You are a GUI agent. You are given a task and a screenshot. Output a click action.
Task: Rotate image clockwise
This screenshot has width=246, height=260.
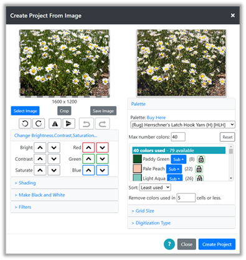click(x=39, y=123)
